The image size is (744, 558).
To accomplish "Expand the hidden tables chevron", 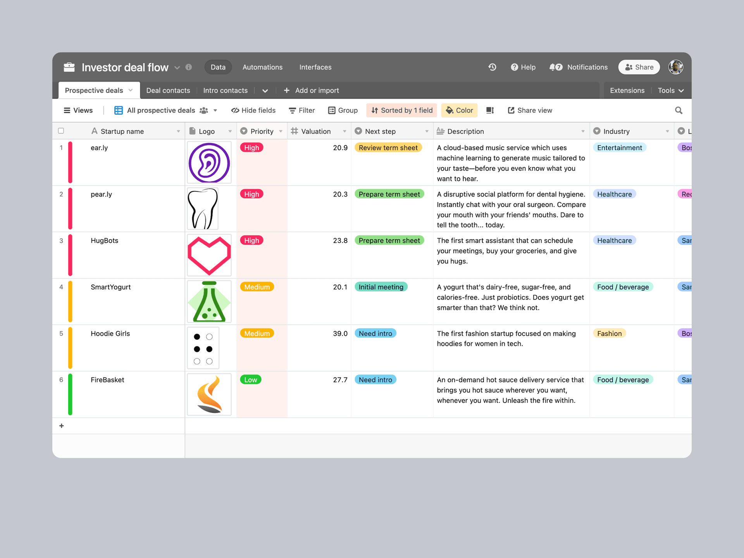I will pos(265,91).
